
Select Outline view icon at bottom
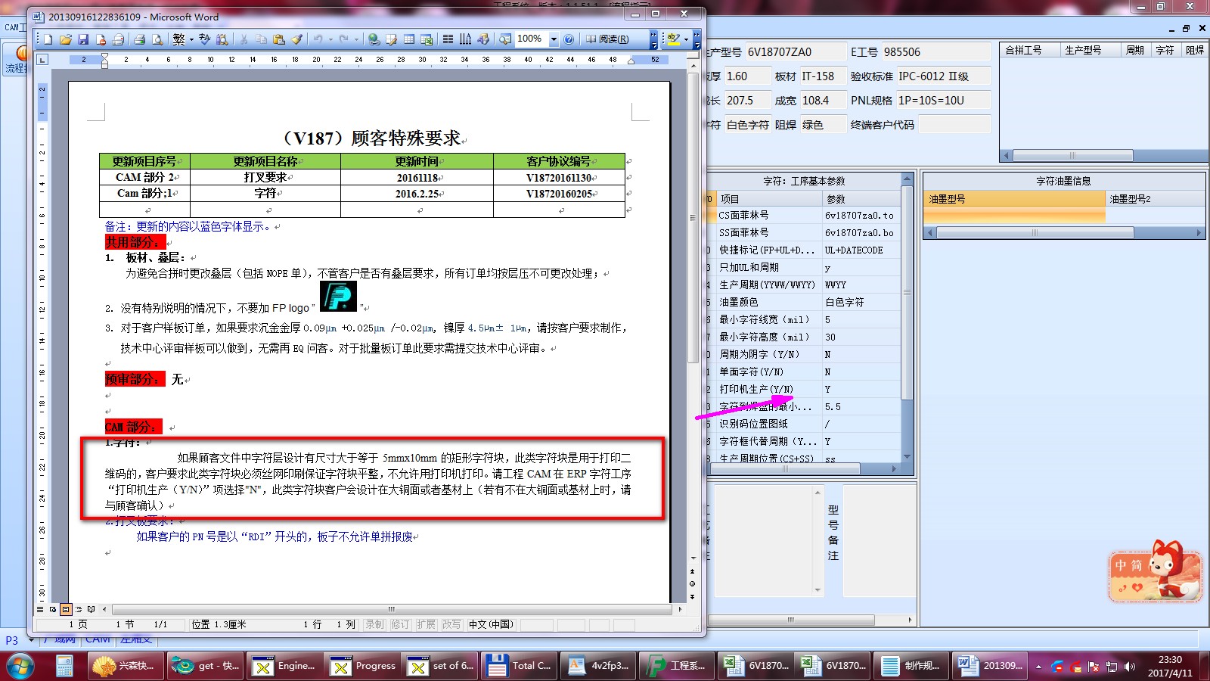79,609
